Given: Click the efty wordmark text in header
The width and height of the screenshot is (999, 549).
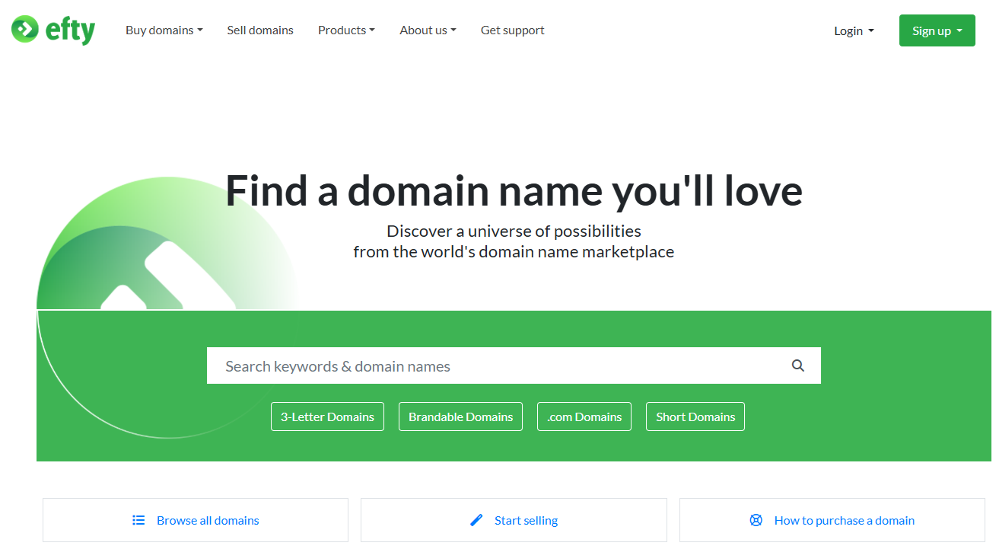Looking at the screenshot, I should [x=70, y=30].
